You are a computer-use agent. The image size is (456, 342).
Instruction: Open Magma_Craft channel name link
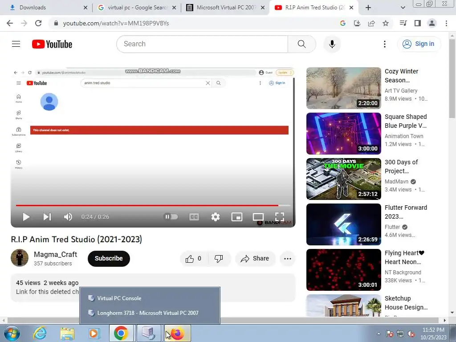pos(55,254)
